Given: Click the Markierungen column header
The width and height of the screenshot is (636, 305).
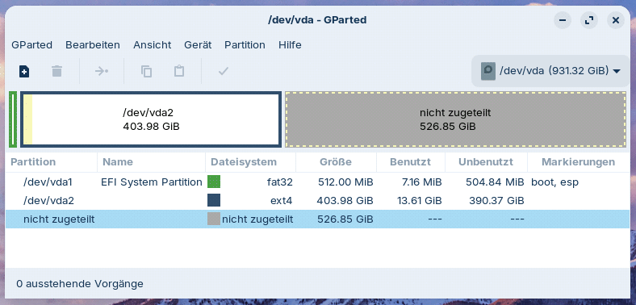Looking at the screenshot, I should pyautogui.click(x=578, y=162).
